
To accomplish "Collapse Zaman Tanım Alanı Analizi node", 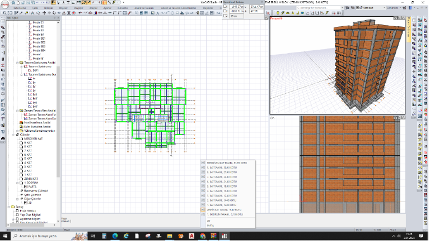I will [17, 111].
